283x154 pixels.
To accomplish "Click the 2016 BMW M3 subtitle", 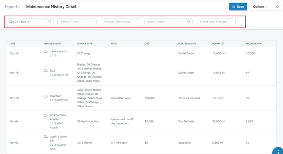I will (x=59, y=100).
